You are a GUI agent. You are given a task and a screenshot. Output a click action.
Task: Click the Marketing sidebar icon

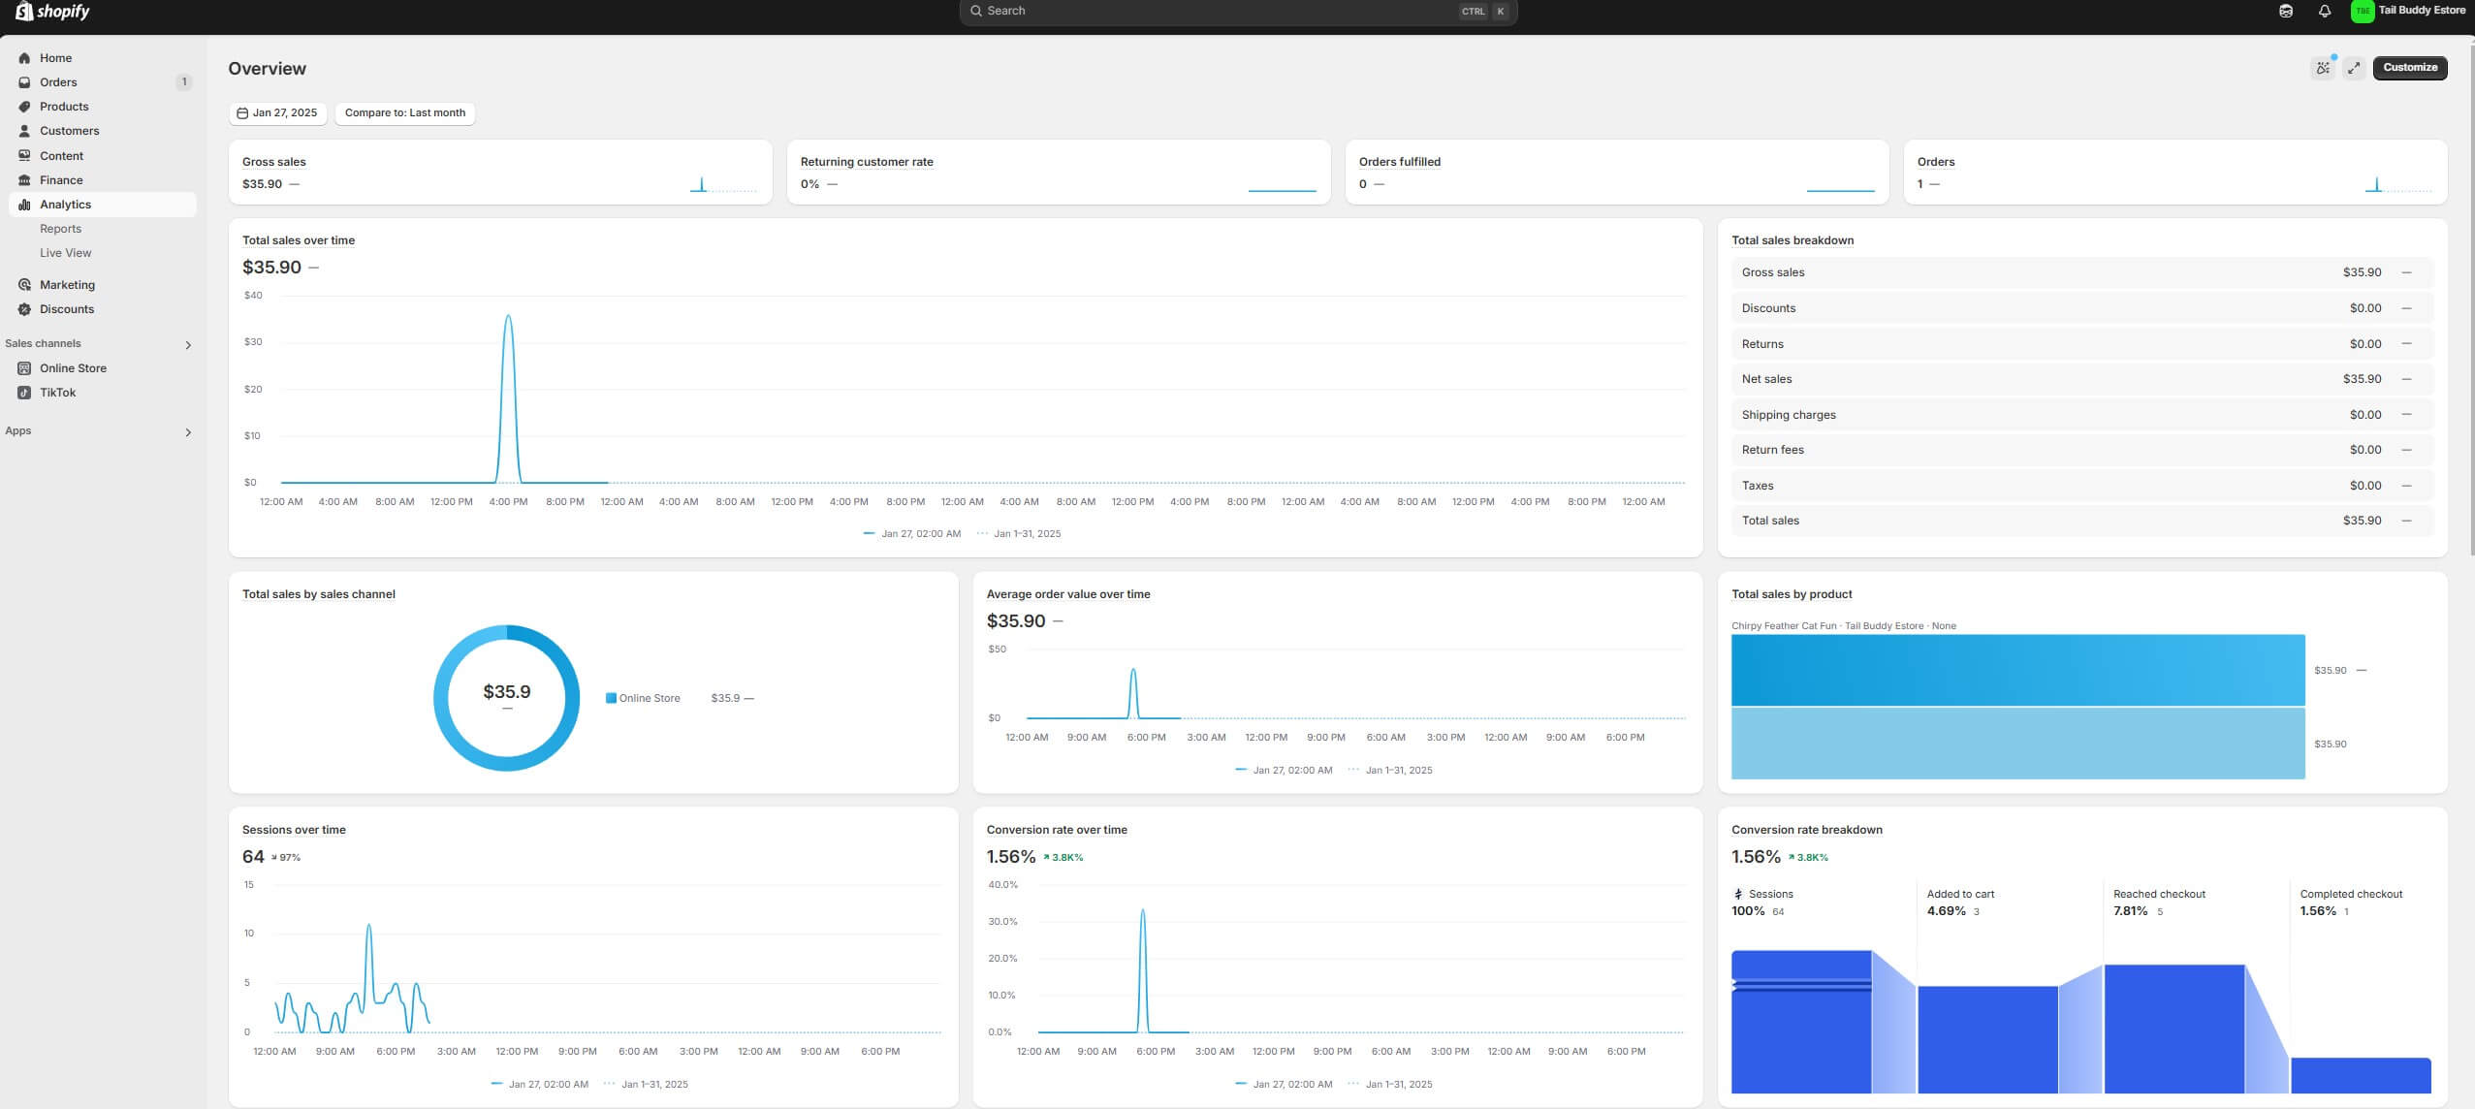click(24, 285)
